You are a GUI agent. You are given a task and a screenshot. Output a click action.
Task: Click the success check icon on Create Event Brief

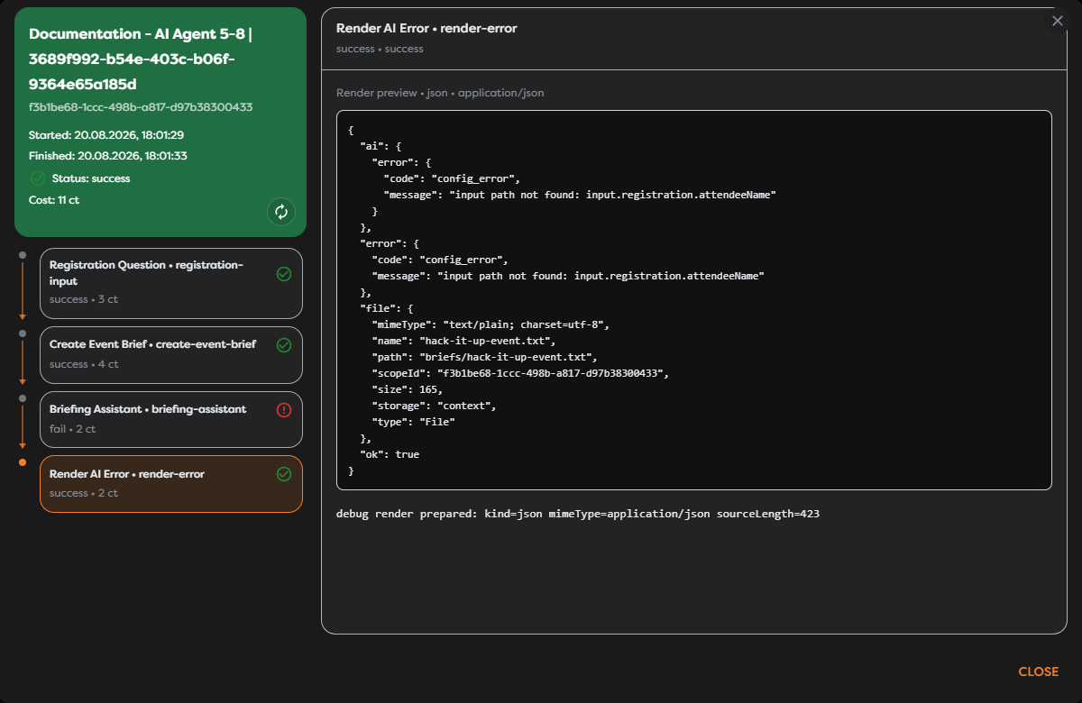[284, 345]
